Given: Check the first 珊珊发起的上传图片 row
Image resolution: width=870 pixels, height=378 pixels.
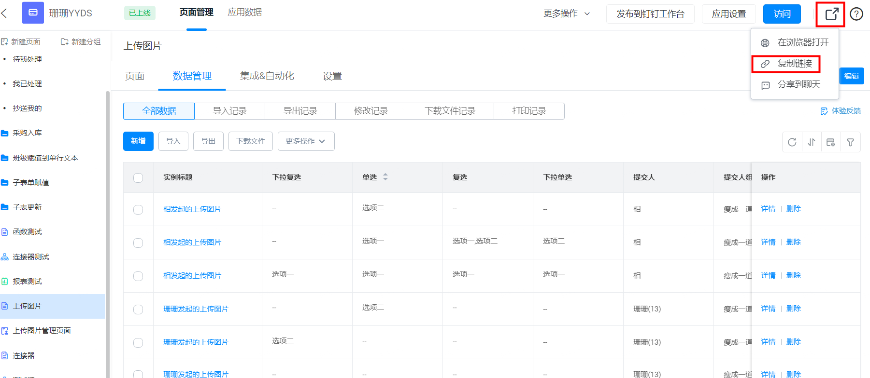Looking at the screenshot, I should point(138,309).
